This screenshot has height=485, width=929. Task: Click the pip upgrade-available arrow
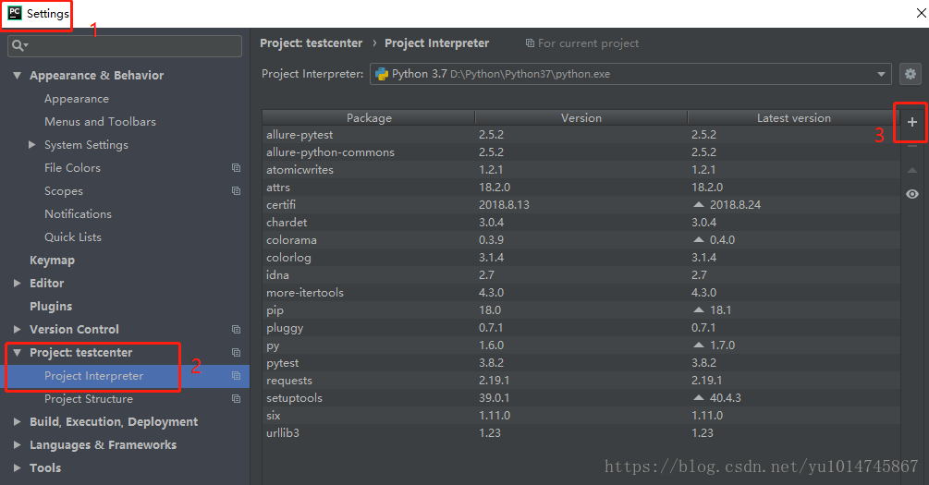click(x=699, y=309)
